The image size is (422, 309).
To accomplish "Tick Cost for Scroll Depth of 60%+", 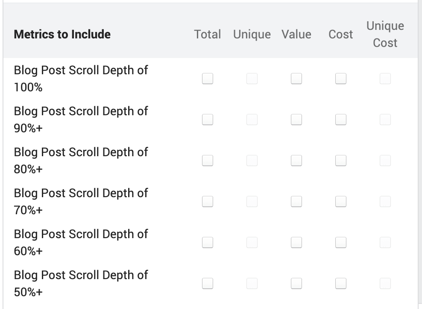I will (x=341, y=242).
